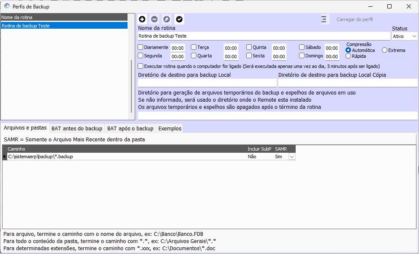Click the temporary files directory field
This screenshot has width=419, height=254.
tap(278, 116)
